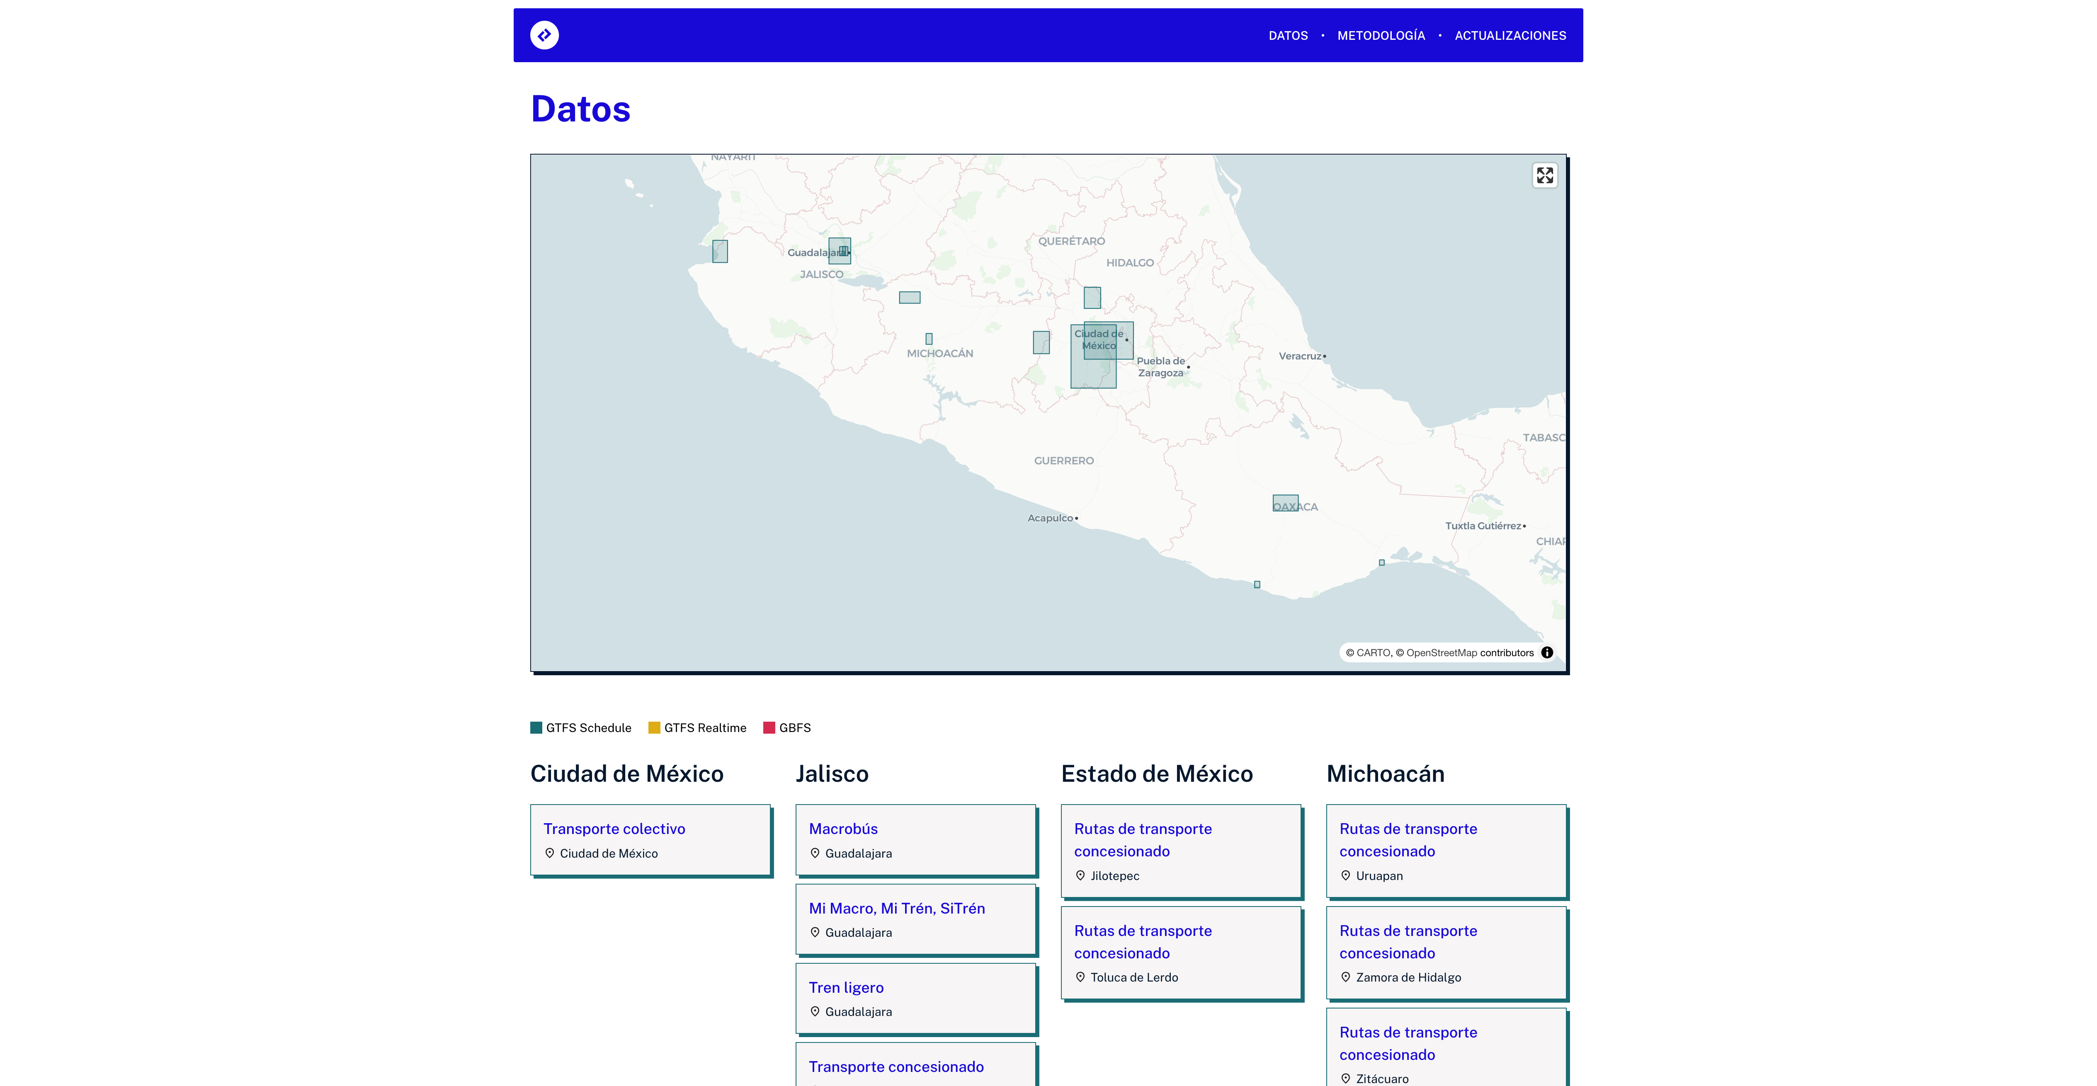Click the Uruapan location pin icon
The width and height of the screenshot is (2097, 1086).
[1346, 875]
